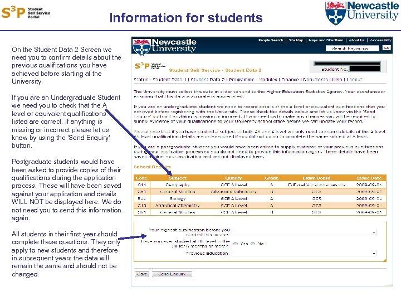Click the Search Keywords input field
The height and width of the screenshot is (301, 401).
click(x=352, y=48)
